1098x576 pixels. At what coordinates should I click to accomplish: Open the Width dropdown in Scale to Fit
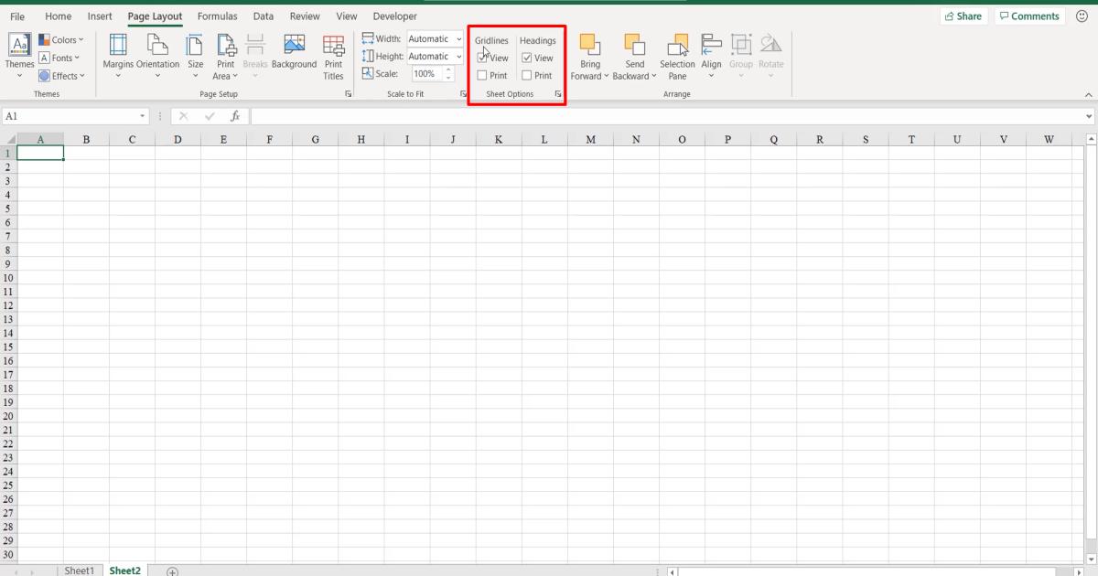457,38
